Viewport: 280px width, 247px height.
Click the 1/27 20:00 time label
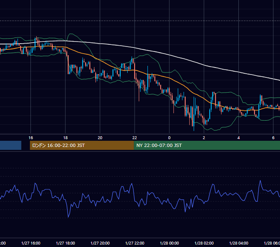point(100,243)
